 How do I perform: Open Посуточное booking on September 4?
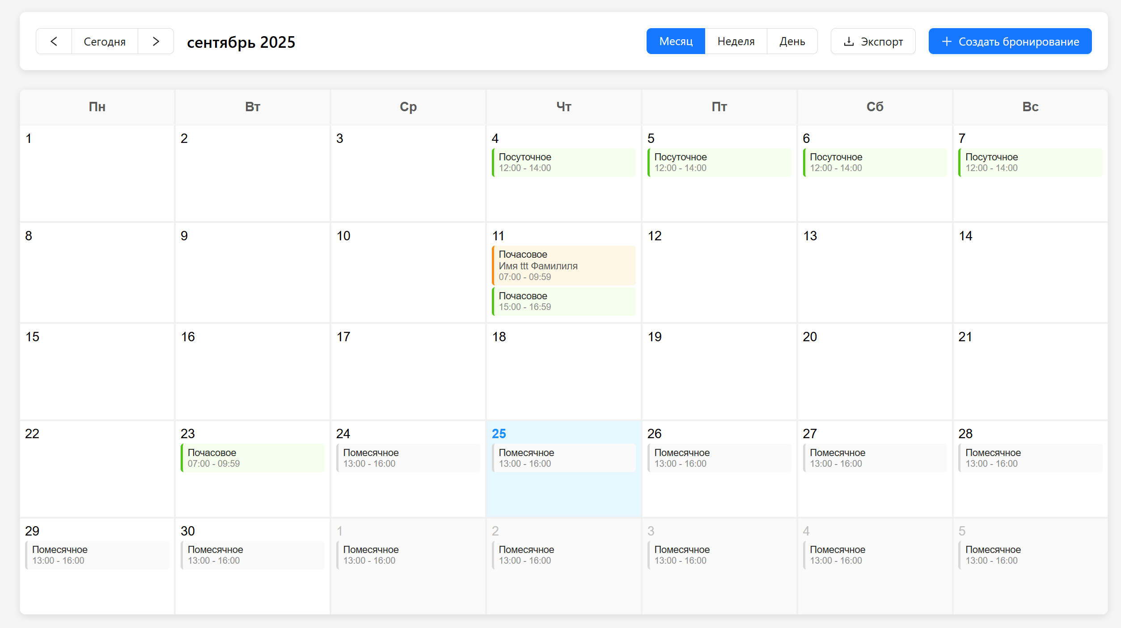click(x=563, y=163)
